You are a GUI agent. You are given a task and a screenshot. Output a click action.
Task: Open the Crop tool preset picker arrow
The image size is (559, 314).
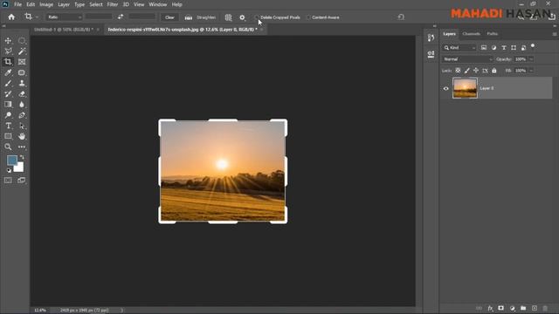pos(37,17)
